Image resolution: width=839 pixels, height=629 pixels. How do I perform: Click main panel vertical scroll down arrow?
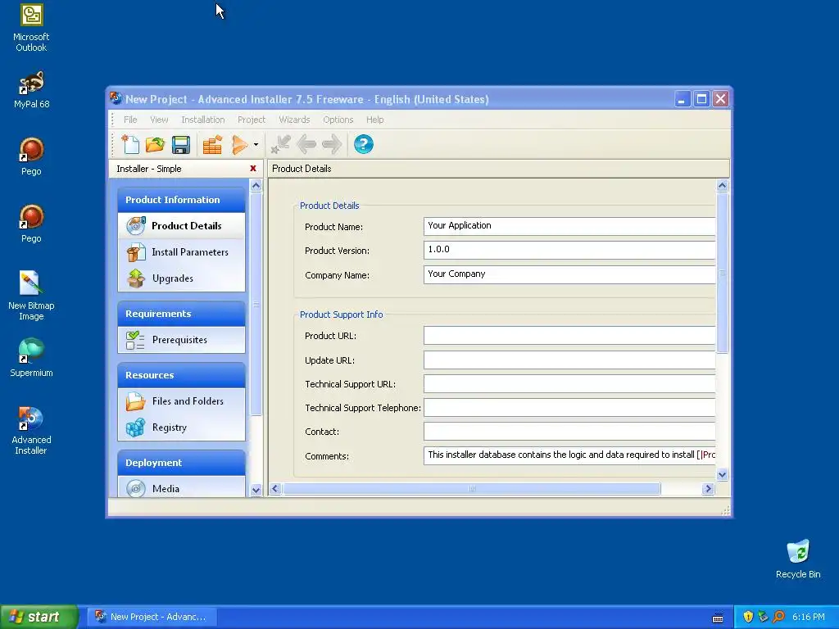click(x=722, y=474)
